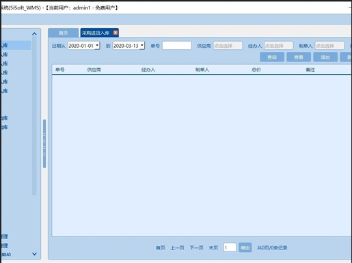
Task: Switch to the 首页 tab
Action: (x=63, y=33)
